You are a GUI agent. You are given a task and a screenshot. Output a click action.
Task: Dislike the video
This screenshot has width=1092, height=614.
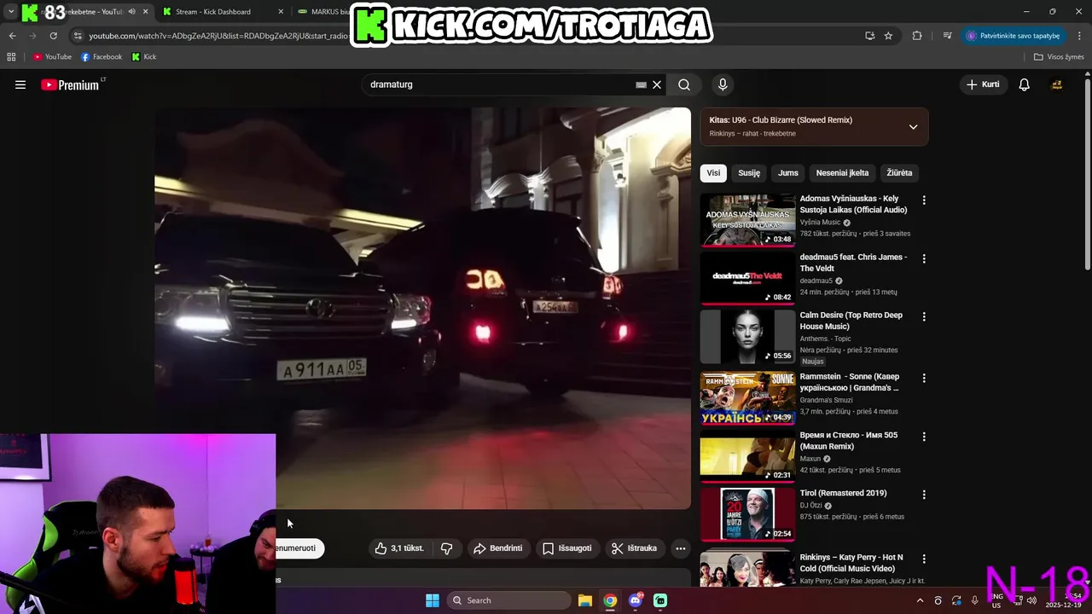coord(446,548)
